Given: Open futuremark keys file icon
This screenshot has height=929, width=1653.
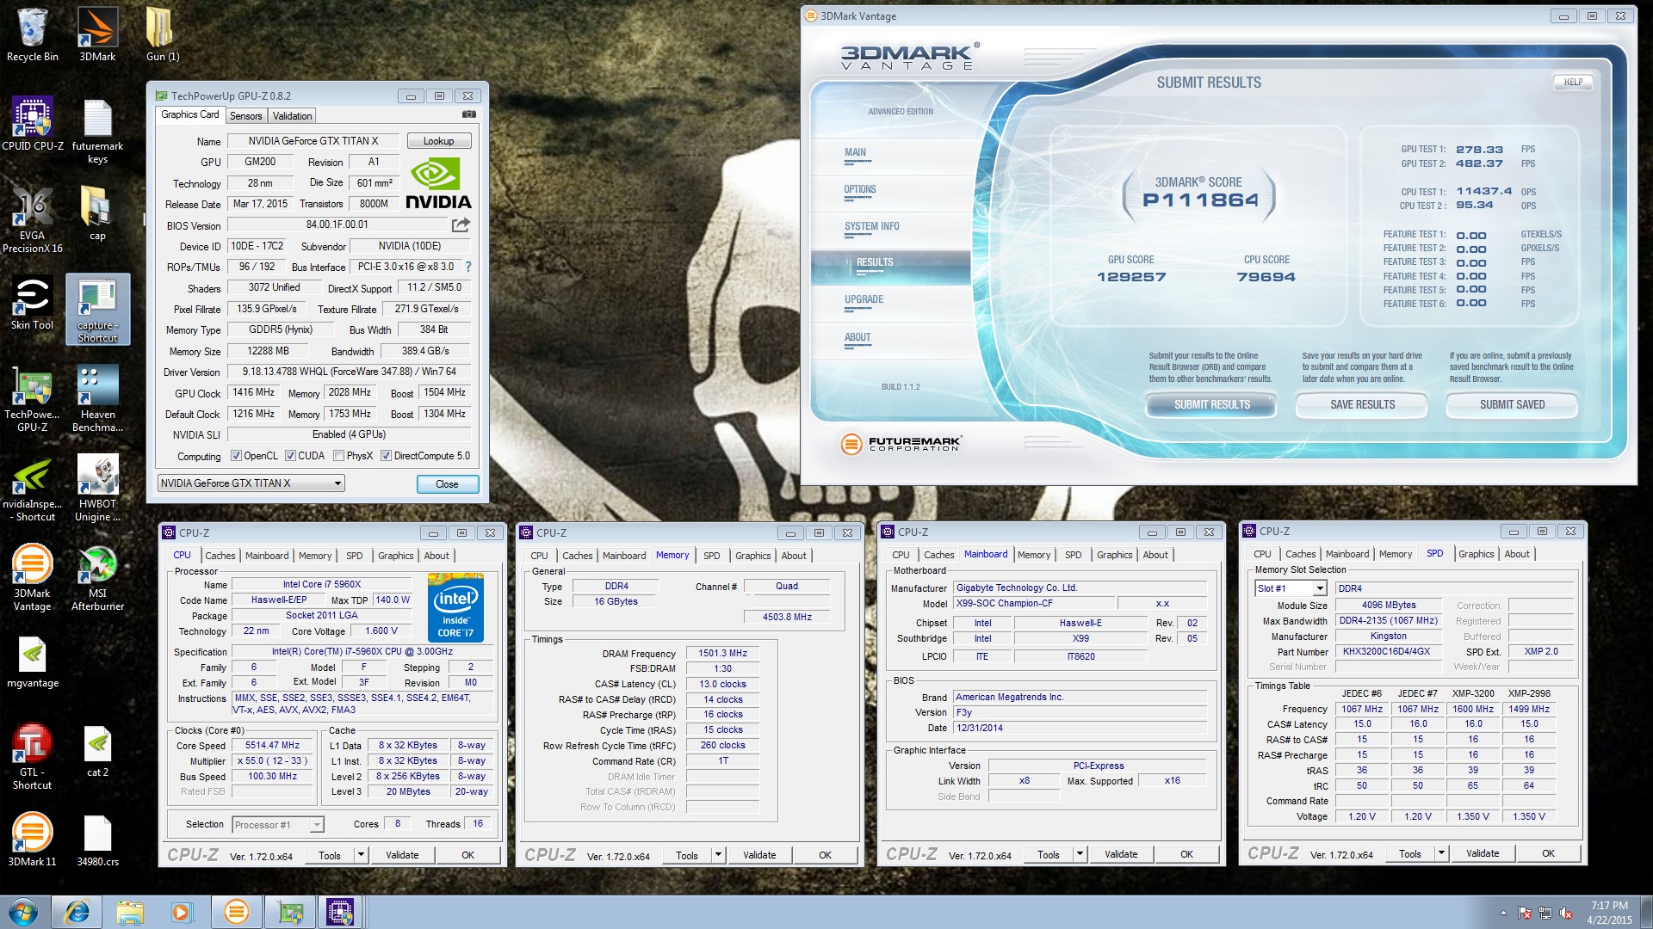Looking at the screenshot, I should coord(97,131).
